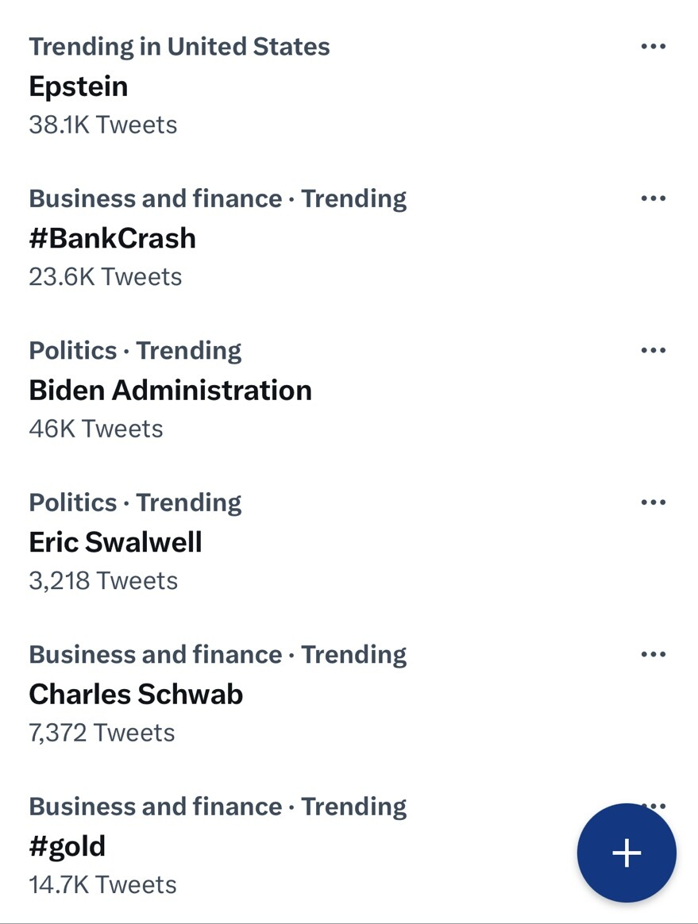Tap Business and finance label above Charles Schwab
This screenshot has height=924, width=698.
pyautogui.click(x=156, y=655)
